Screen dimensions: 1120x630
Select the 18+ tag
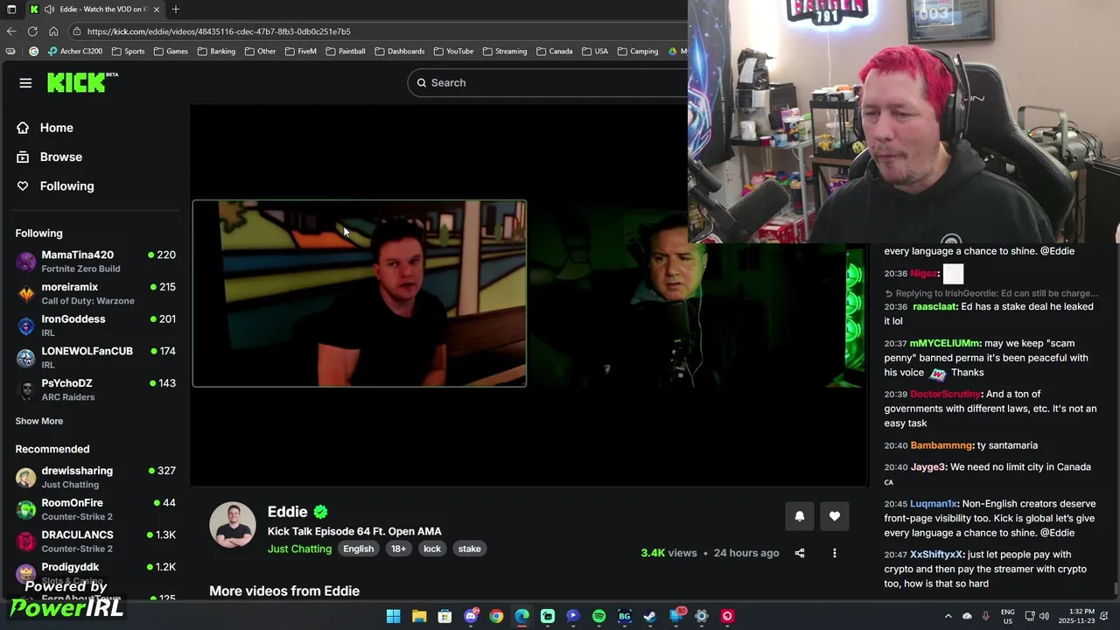pos(398,549)
